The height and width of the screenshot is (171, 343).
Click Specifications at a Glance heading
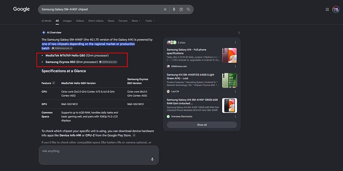[x=63, y=71]
